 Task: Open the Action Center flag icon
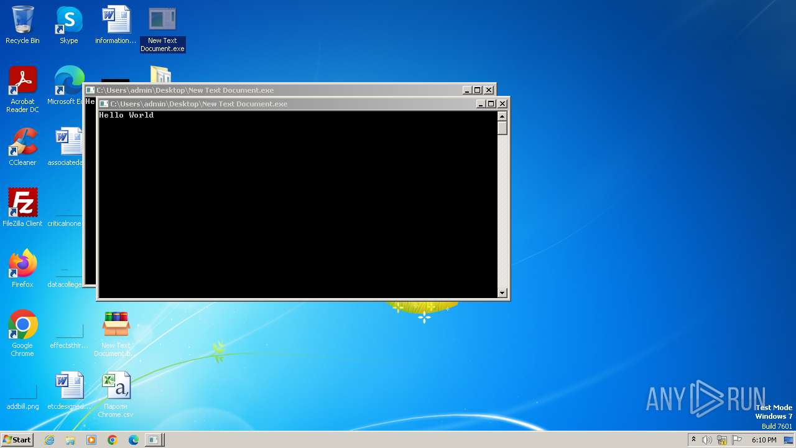pos(737,440)
